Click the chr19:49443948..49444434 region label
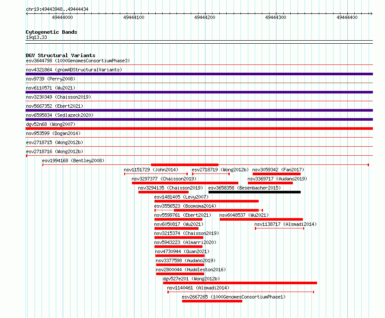This screenshot has height=318, width=385. pos(57,9)
